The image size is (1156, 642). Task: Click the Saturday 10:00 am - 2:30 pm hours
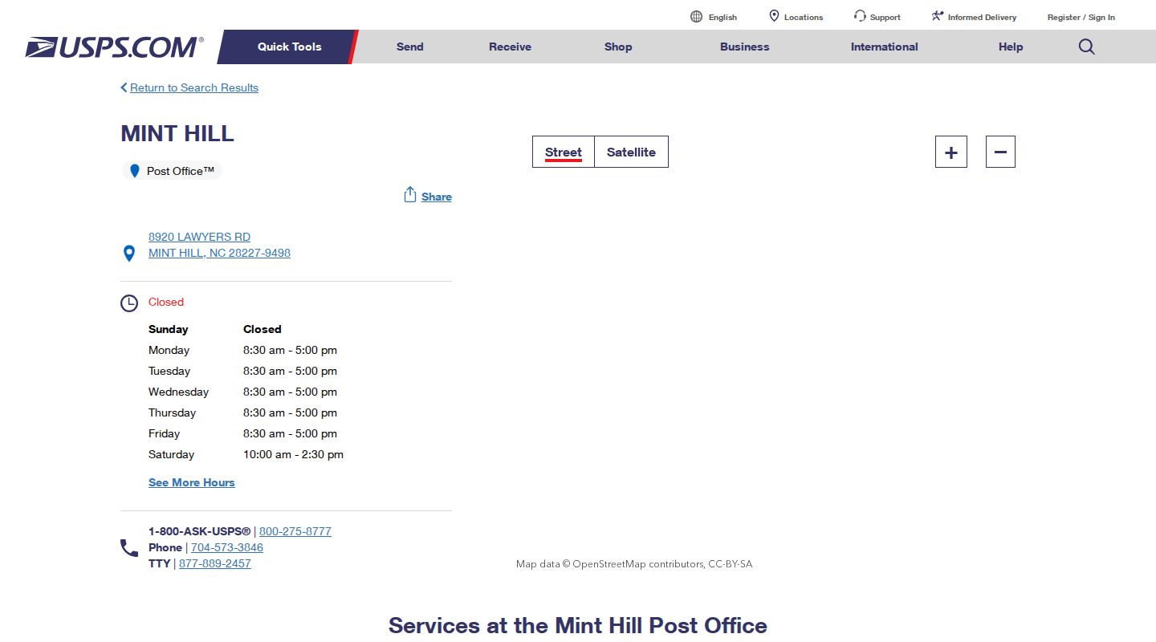pyautogui.click(x=293, y=454)
